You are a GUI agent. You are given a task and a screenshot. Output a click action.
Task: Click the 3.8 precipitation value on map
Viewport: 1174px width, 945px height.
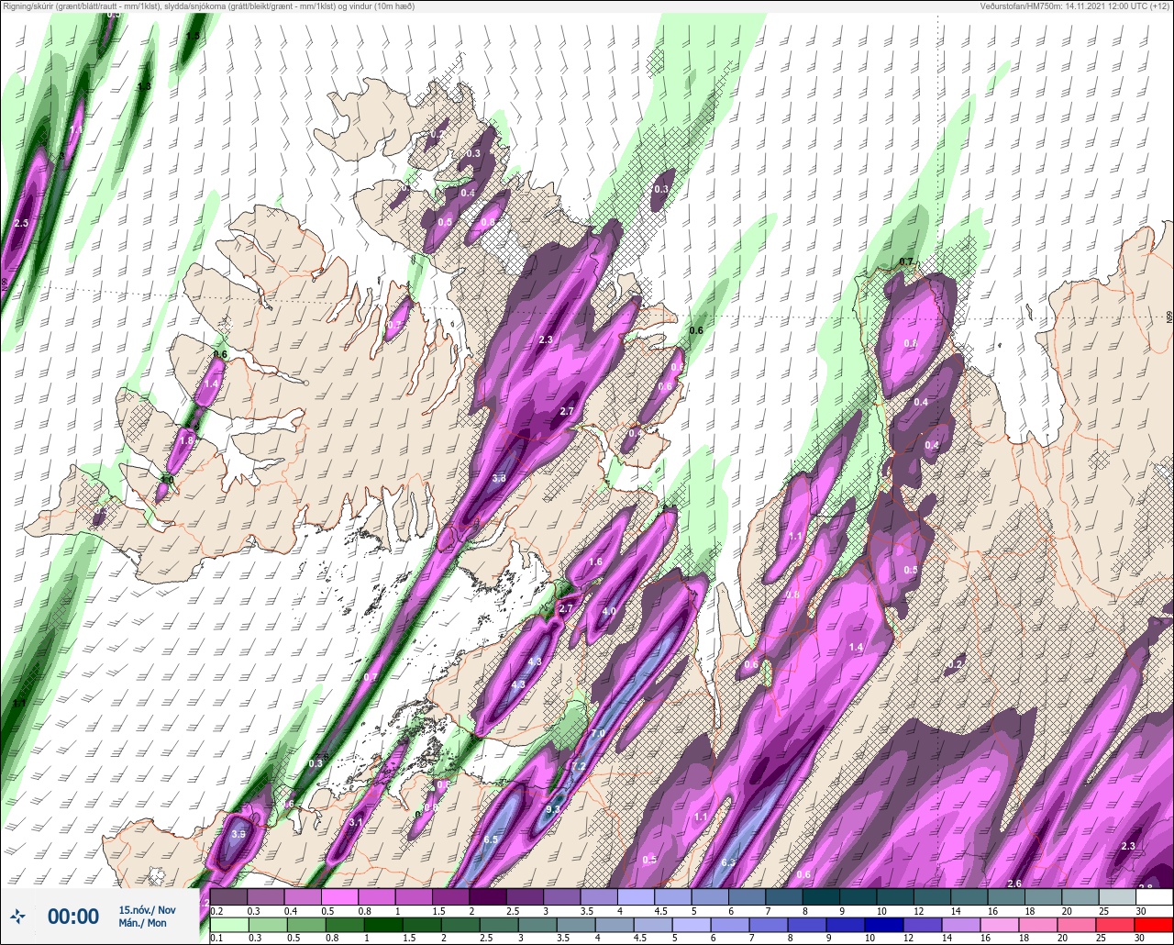point(499,479)
